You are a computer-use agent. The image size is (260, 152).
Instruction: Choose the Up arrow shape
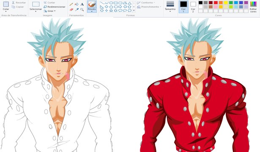click(x=130, y=7)
